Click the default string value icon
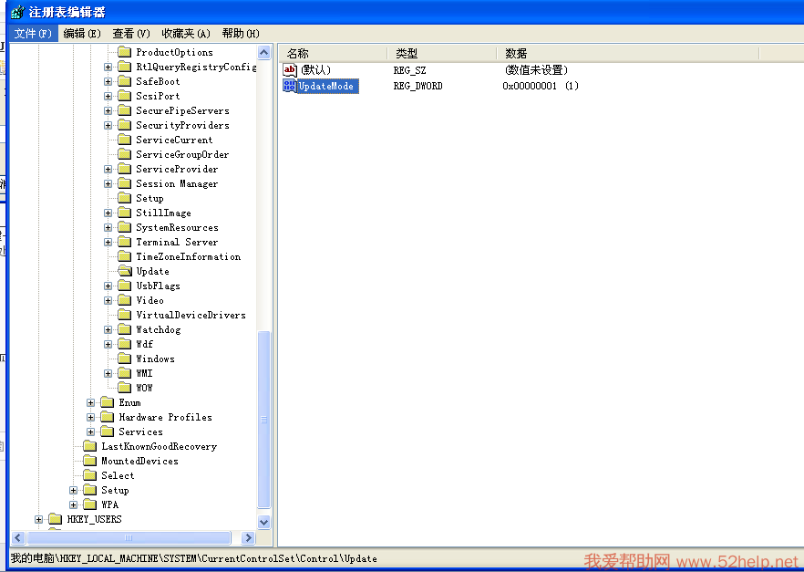Viewport: 804px width, 572px height. tap(290, 69)
